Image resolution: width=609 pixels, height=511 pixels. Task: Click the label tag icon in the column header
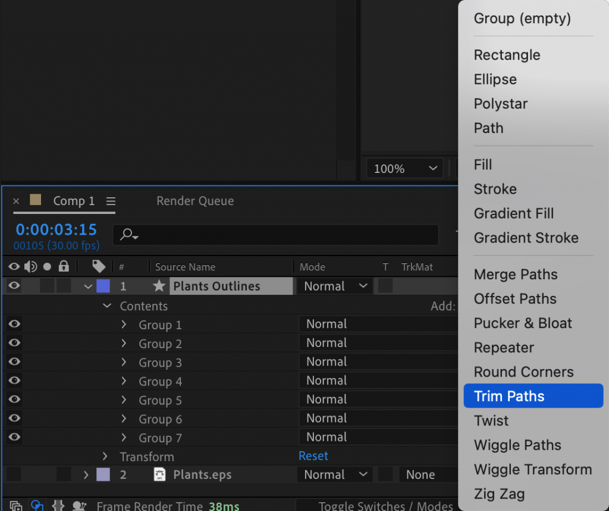(98, 266)
